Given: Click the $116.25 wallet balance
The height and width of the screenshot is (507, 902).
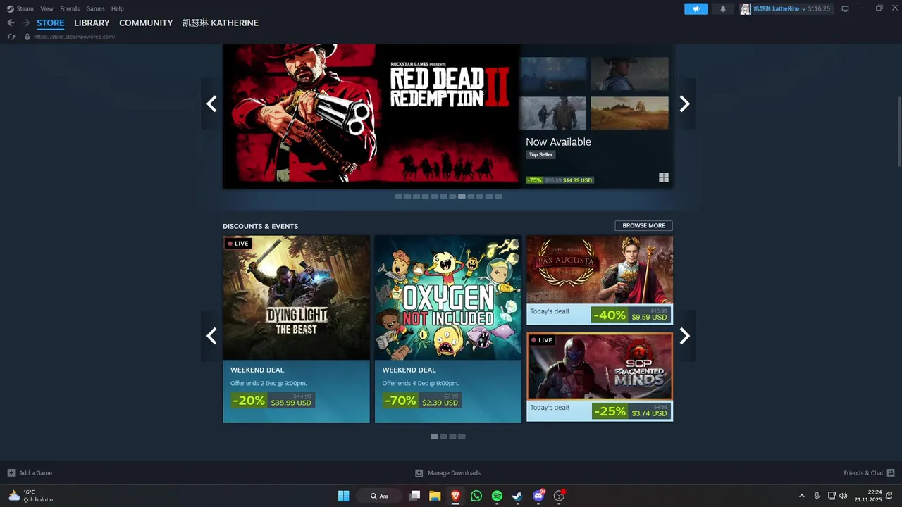Looking at the screenshot, I should (x=819, y=8).
